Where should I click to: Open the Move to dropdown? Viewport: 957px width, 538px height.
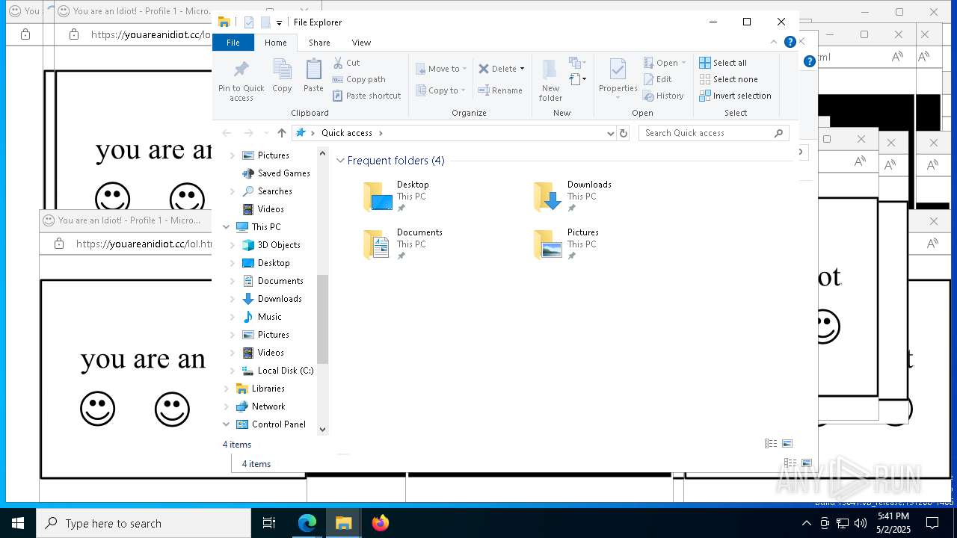[441, 69]
